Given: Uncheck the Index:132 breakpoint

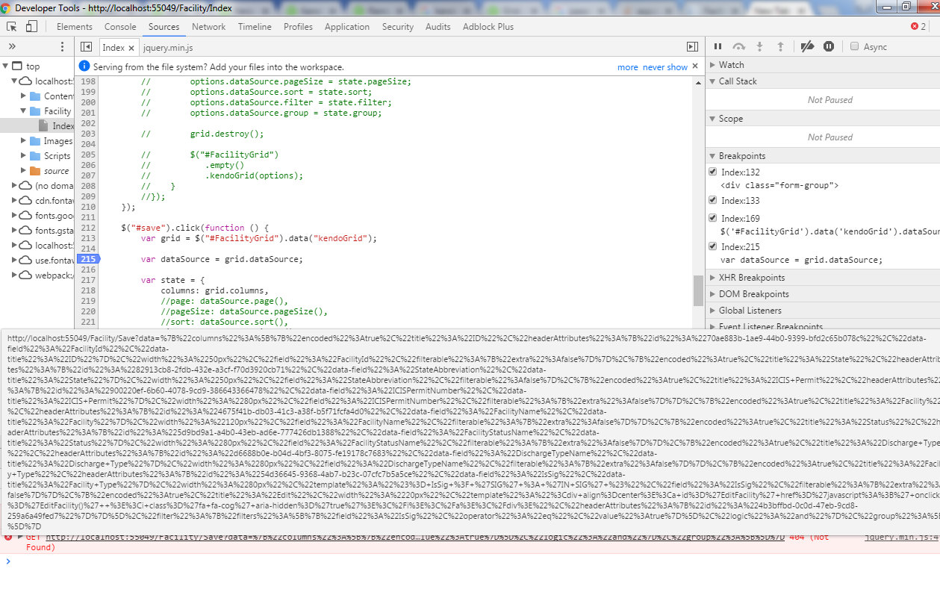Looking at the screenshot, I should (x=712, y=172).
